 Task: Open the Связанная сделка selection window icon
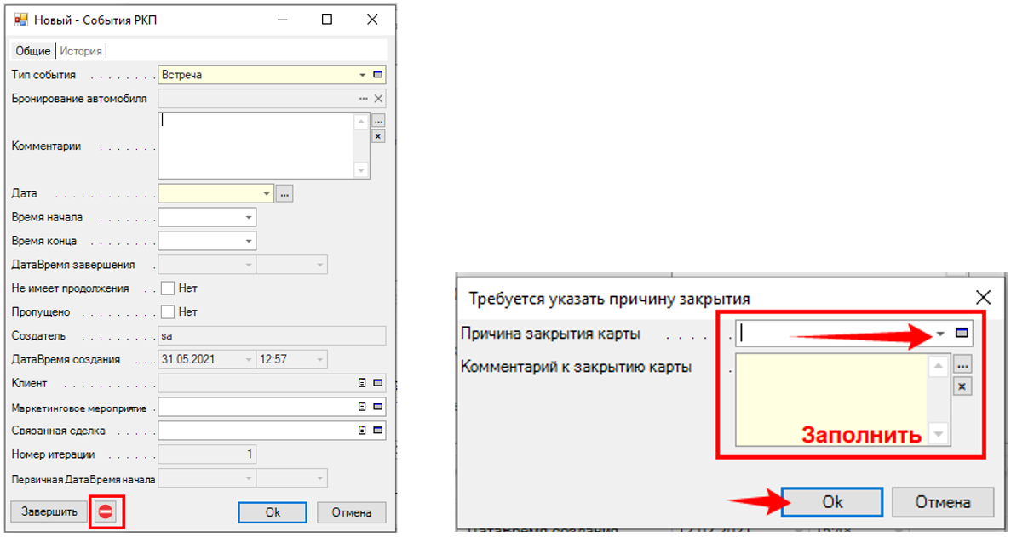pos(378,431)
